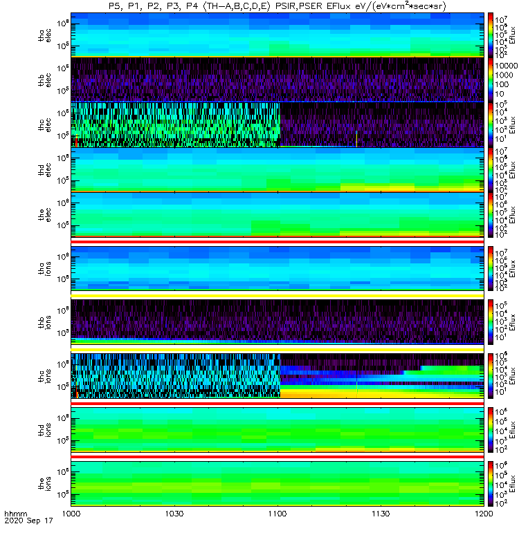
Task: Click the "hhmm" axis units label
Action: tap(15, 514)
